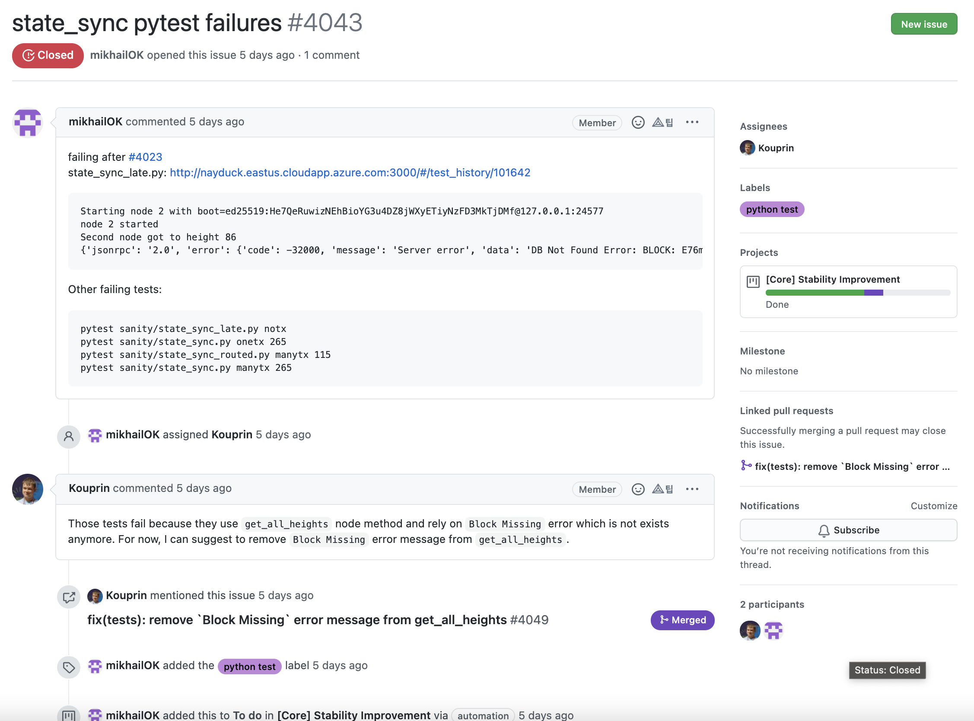Open three-dot menu on mikhailOK's comment

(x=692, y=122)
